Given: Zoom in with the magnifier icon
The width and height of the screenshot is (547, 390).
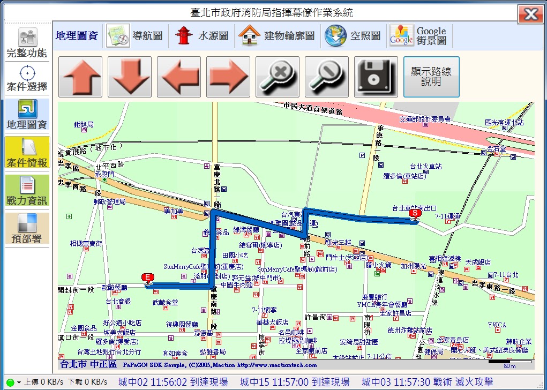Looking at the screenshot, I should click(277, 77).
